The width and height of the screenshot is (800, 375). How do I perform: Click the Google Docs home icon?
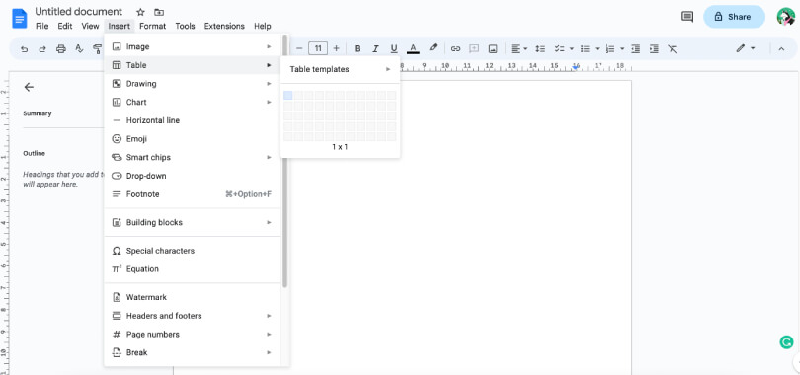pyautogui.click(x=20, y=19)
